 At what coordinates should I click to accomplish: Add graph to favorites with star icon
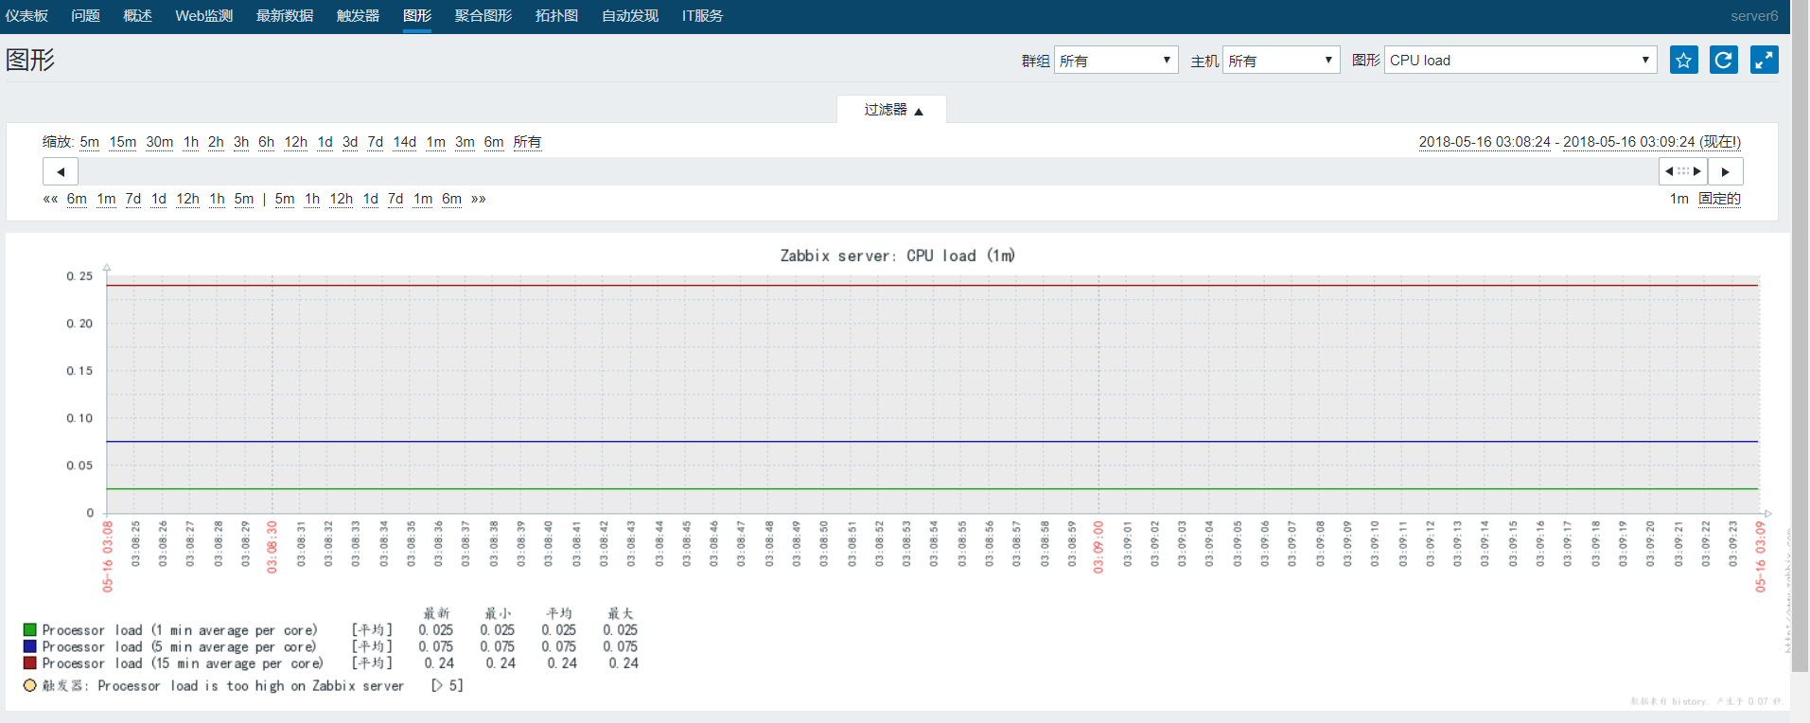1683,60
